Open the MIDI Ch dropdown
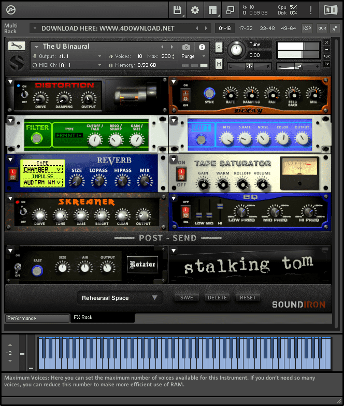The height and width of the screenshot is (406, 344). (67, 65)
